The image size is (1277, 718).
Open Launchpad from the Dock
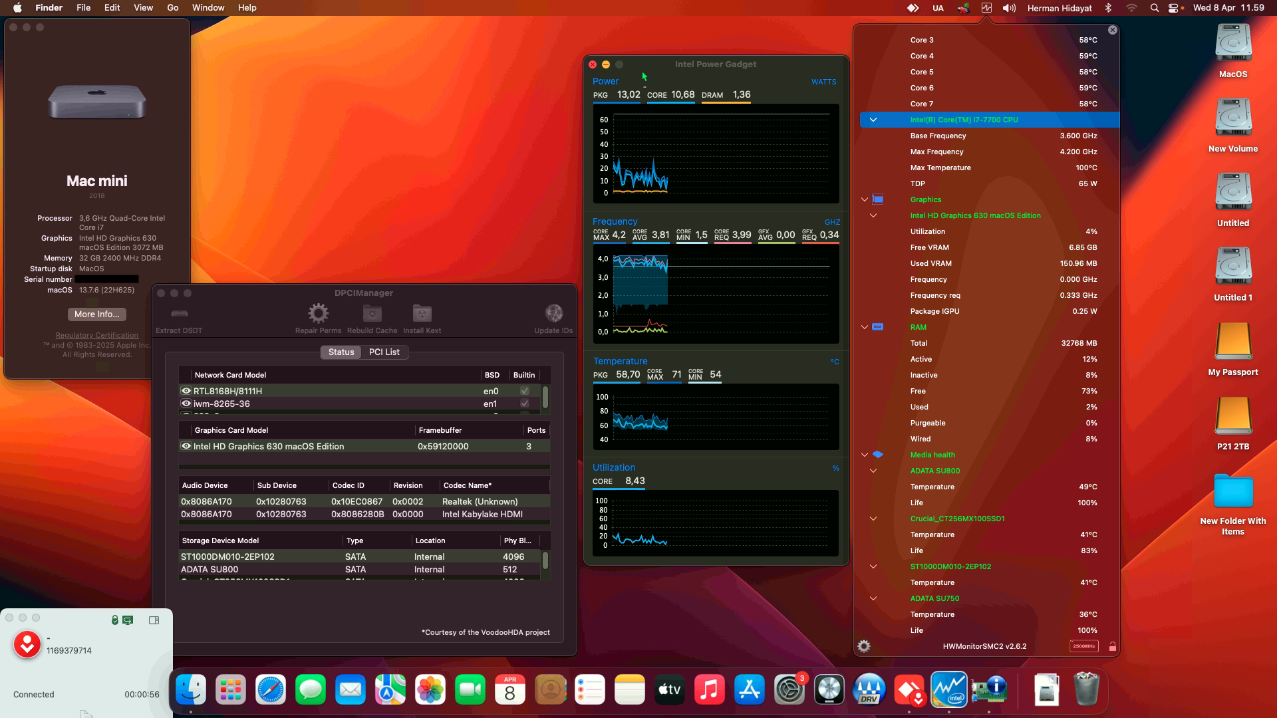[x=231, y=689]
